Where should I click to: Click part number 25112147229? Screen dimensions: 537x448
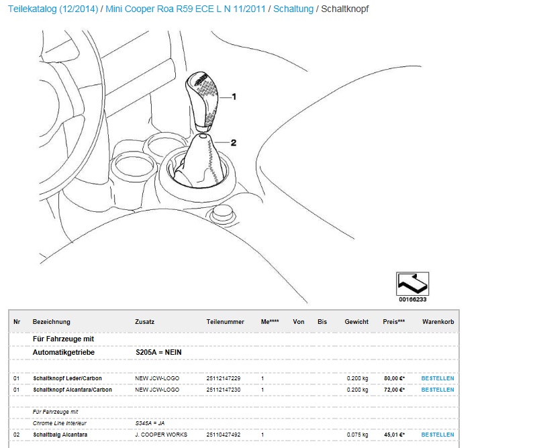click(224, 378)
